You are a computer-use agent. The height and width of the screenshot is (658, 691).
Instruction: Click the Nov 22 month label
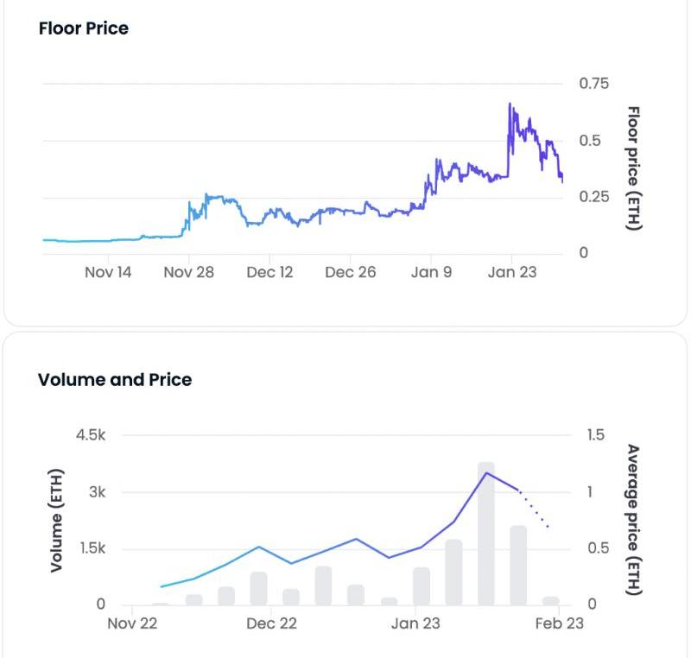pyautogui.click(x=132, y=623)
